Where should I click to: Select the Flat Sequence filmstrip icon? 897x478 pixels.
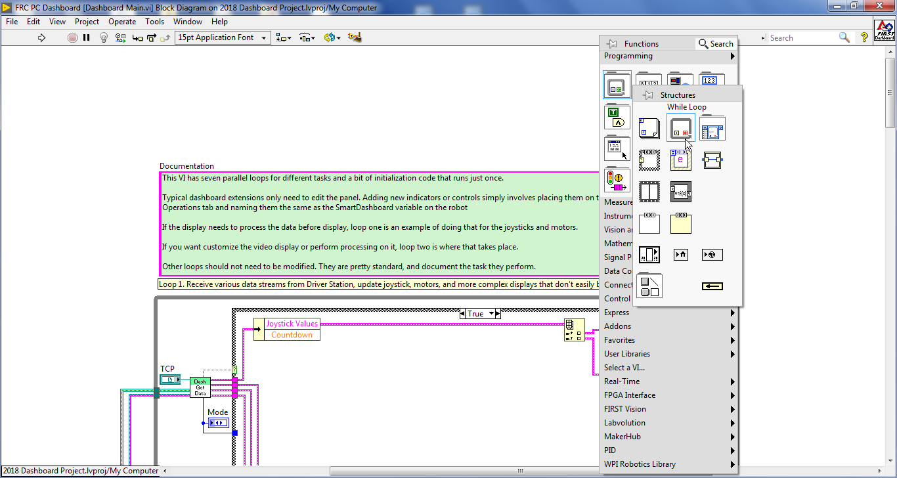[x=649, y=191]
